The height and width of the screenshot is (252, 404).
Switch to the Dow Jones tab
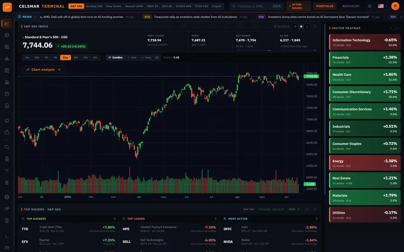point(114,6)
